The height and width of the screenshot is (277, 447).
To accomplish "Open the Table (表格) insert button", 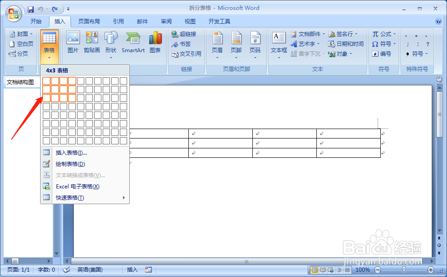I will click(x=49, y=46).
